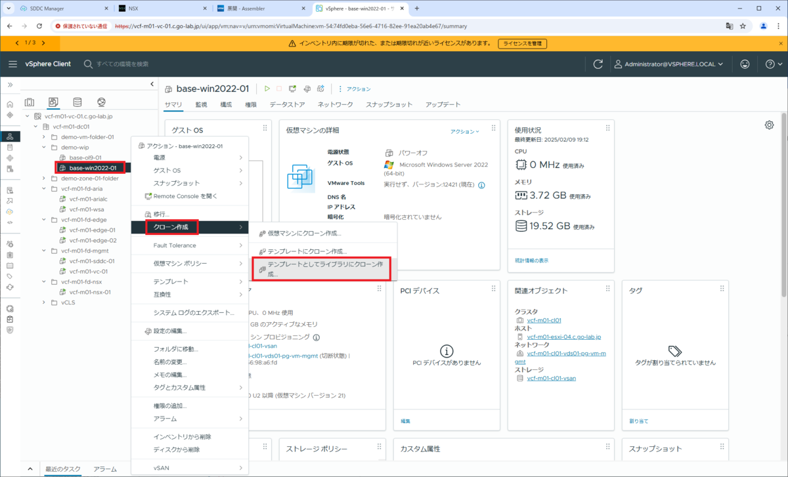Switch to Hosts and Clusters inventory view
Image resolution: width=788 pixels, height=477 pixels.
coord(30,102)
